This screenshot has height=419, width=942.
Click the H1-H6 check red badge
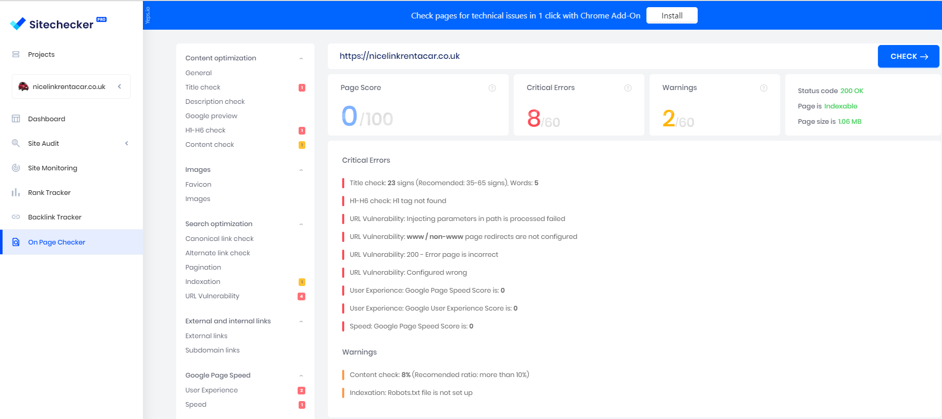(302, 130)
